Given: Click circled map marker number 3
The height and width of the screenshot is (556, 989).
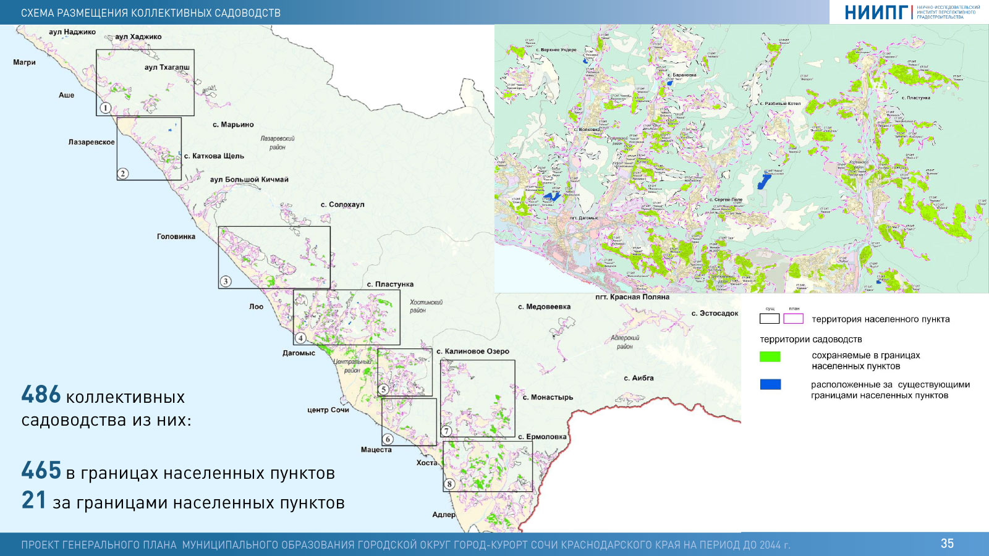Looking at the screenshot, I should pyautogui.click(x=226, y=281).
